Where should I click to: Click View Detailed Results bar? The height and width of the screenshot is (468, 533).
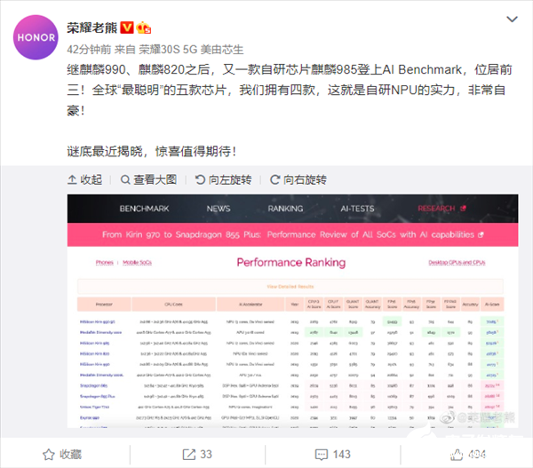tap(290, 287)
